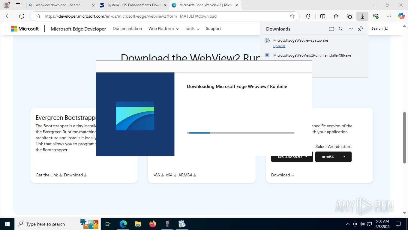Click the site Search button
Screen dimensions: 408x230
click(380, 28)
